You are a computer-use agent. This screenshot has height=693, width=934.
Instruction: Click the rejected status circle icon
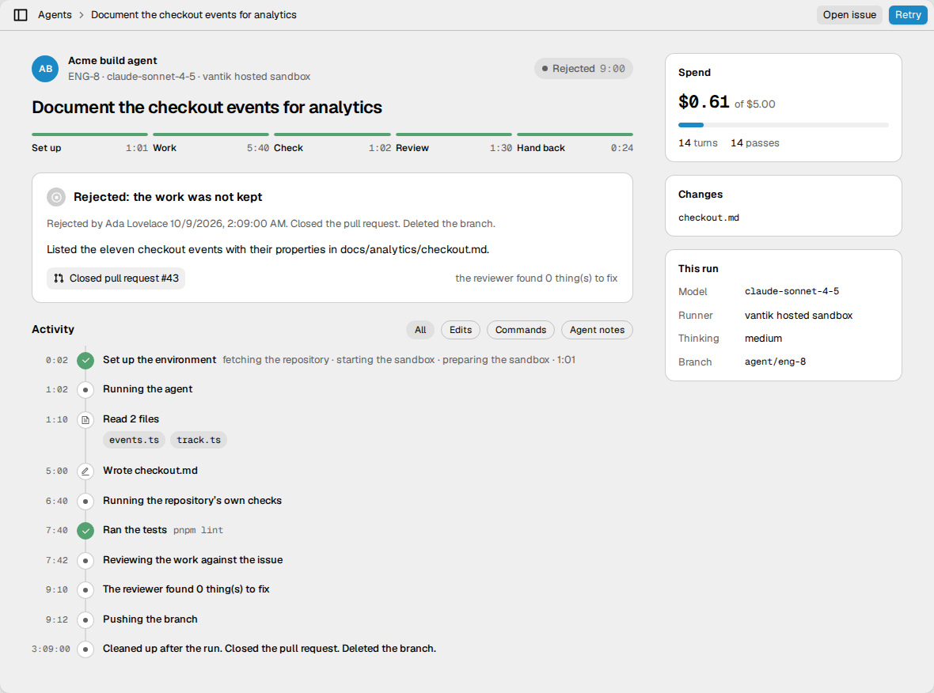point(56,197)
